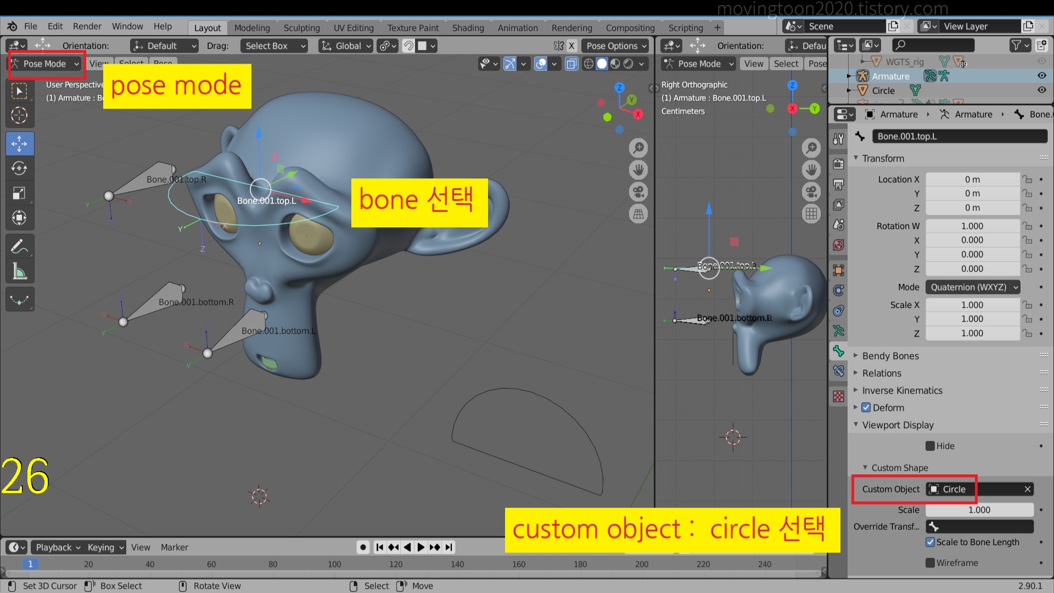The image size is (1054, 593).
Task: Expand the Bendy Bones panel
Action: tap(890, 356)
